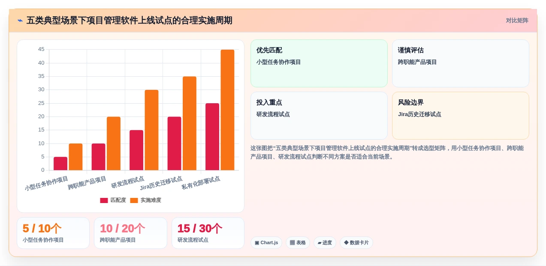The width and height of the screenshot is (546, 266).
Task: Click the orange bar for 研发流程试点
Action: click(151, 130)
